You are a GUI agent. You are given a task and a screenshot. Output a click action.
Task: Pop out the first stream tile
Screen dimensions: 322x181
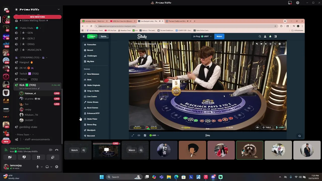point(84,150)
